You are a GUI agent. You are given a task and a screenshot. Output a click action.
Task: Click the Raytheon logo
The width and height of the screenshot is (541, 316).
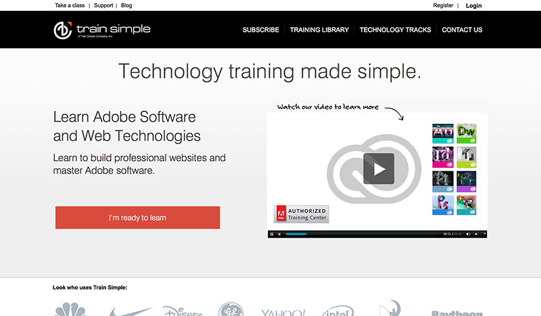click(x=457, y=313)
